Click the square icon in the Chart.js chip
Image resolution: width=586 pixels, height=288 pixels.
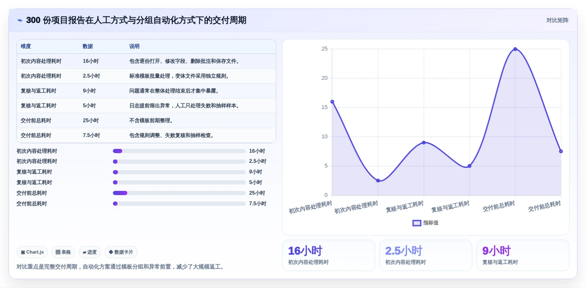coord(23,252)
